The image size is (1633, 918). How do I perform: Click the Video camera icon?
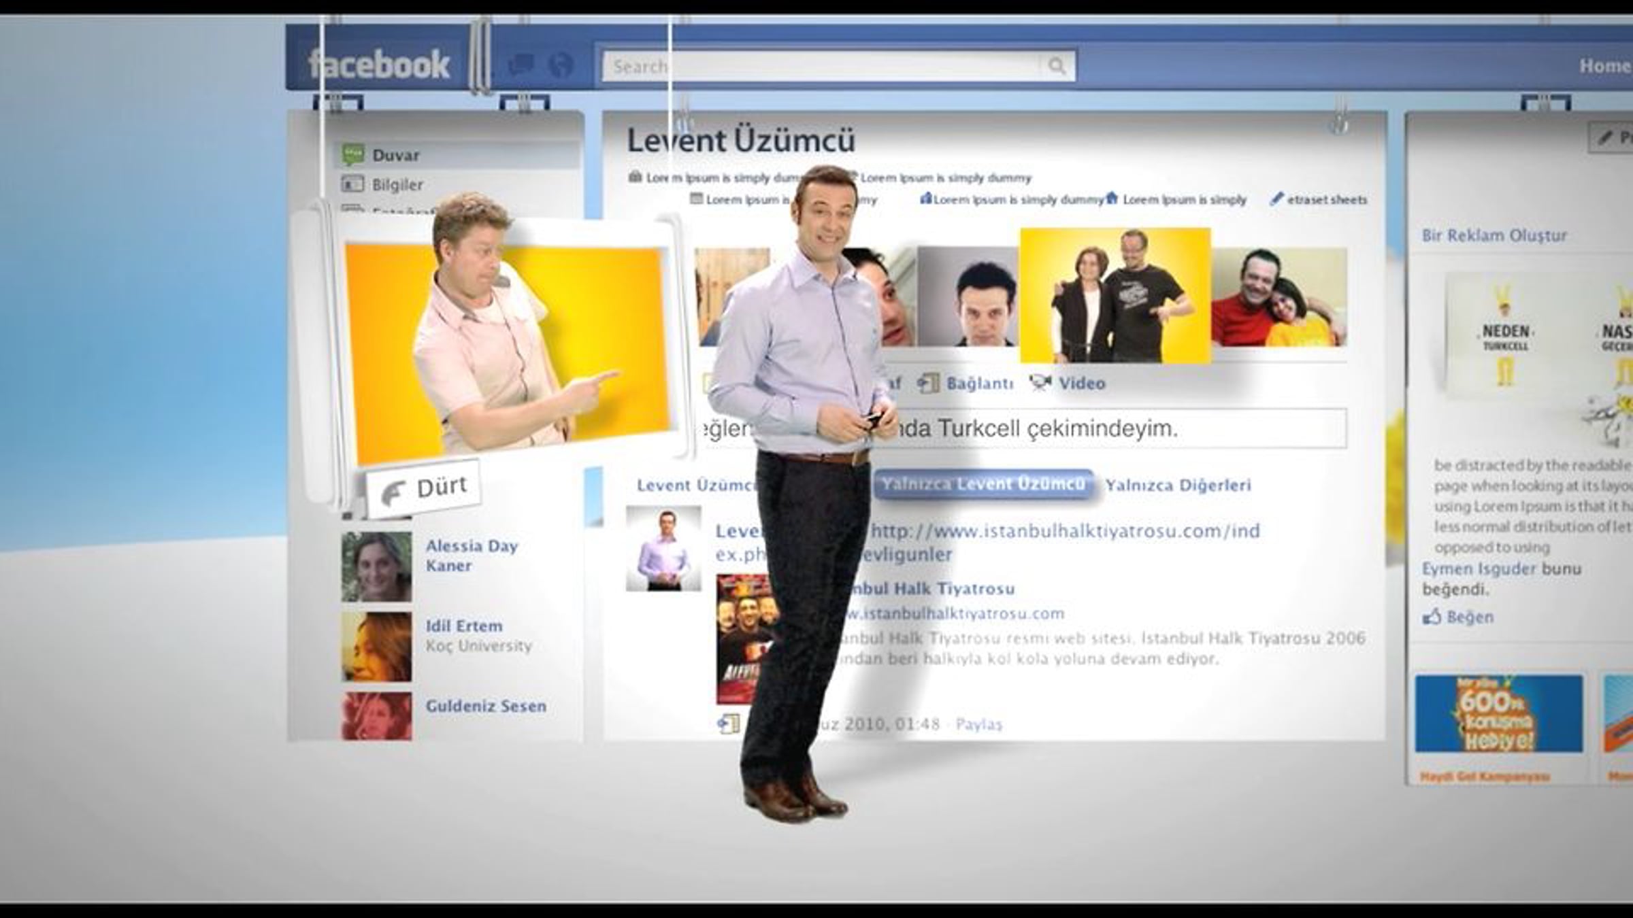[1040, 383]
